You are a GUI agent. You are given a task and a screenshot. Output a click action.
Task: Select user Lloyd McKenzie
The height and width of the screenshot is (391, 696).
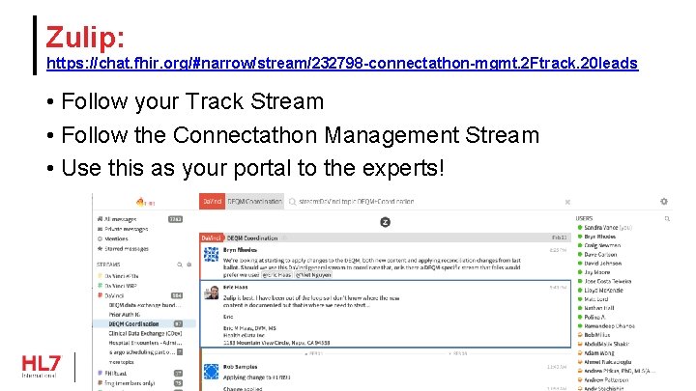coord(603,291)
